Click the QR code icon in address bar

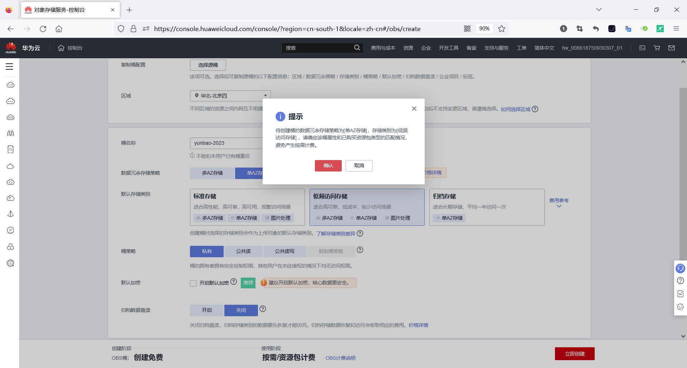click(x=467, y=29)
